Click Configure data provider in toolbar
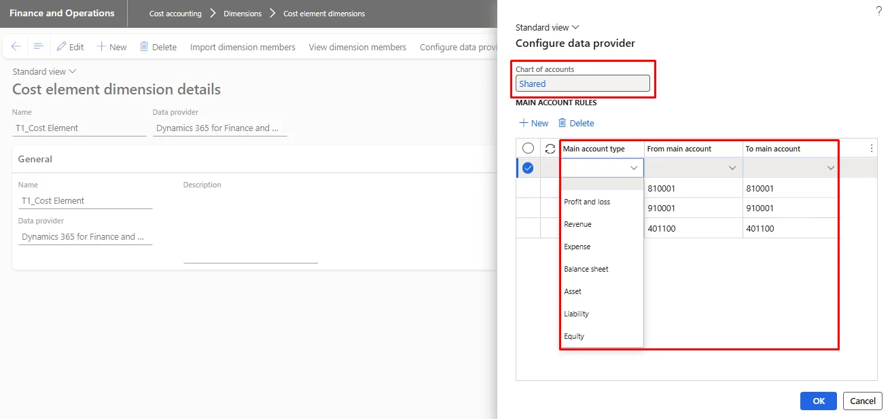Screen dimensions: 892x419 pyautogui.click(x=459, y=47)
